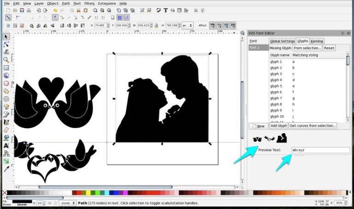Open the px units dropdown

188,25
